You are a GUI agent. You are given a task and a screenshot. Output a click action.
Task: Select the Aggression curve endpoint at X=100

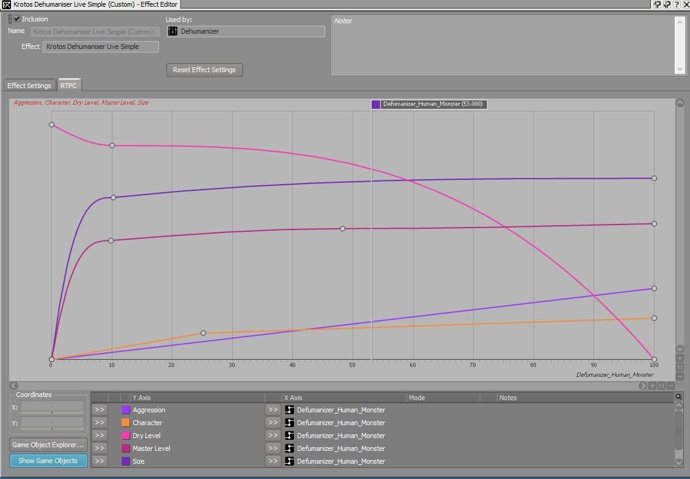pos(655,288)
